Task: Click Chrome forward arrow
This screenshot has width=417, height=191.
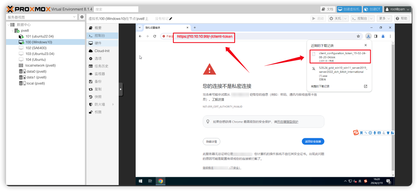Action: click(147, 36)
